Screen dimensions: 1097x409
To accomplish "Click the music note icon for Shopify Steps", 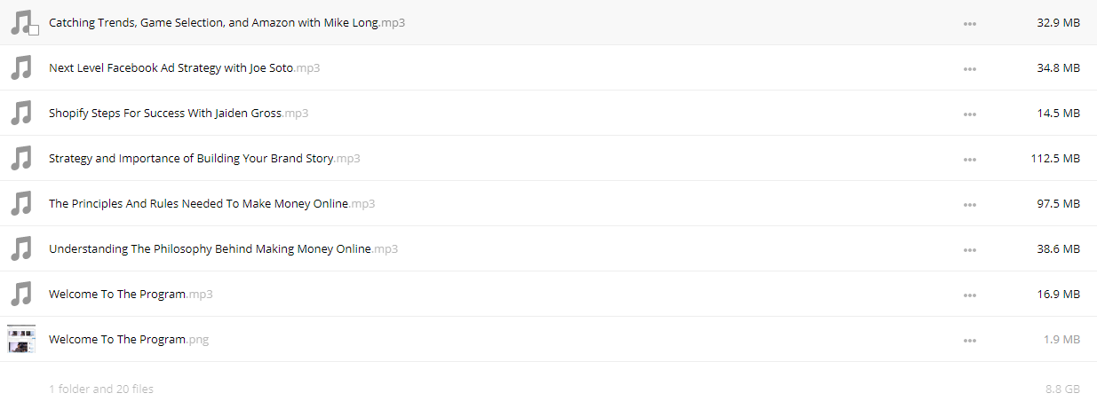I will pos(20,113).
